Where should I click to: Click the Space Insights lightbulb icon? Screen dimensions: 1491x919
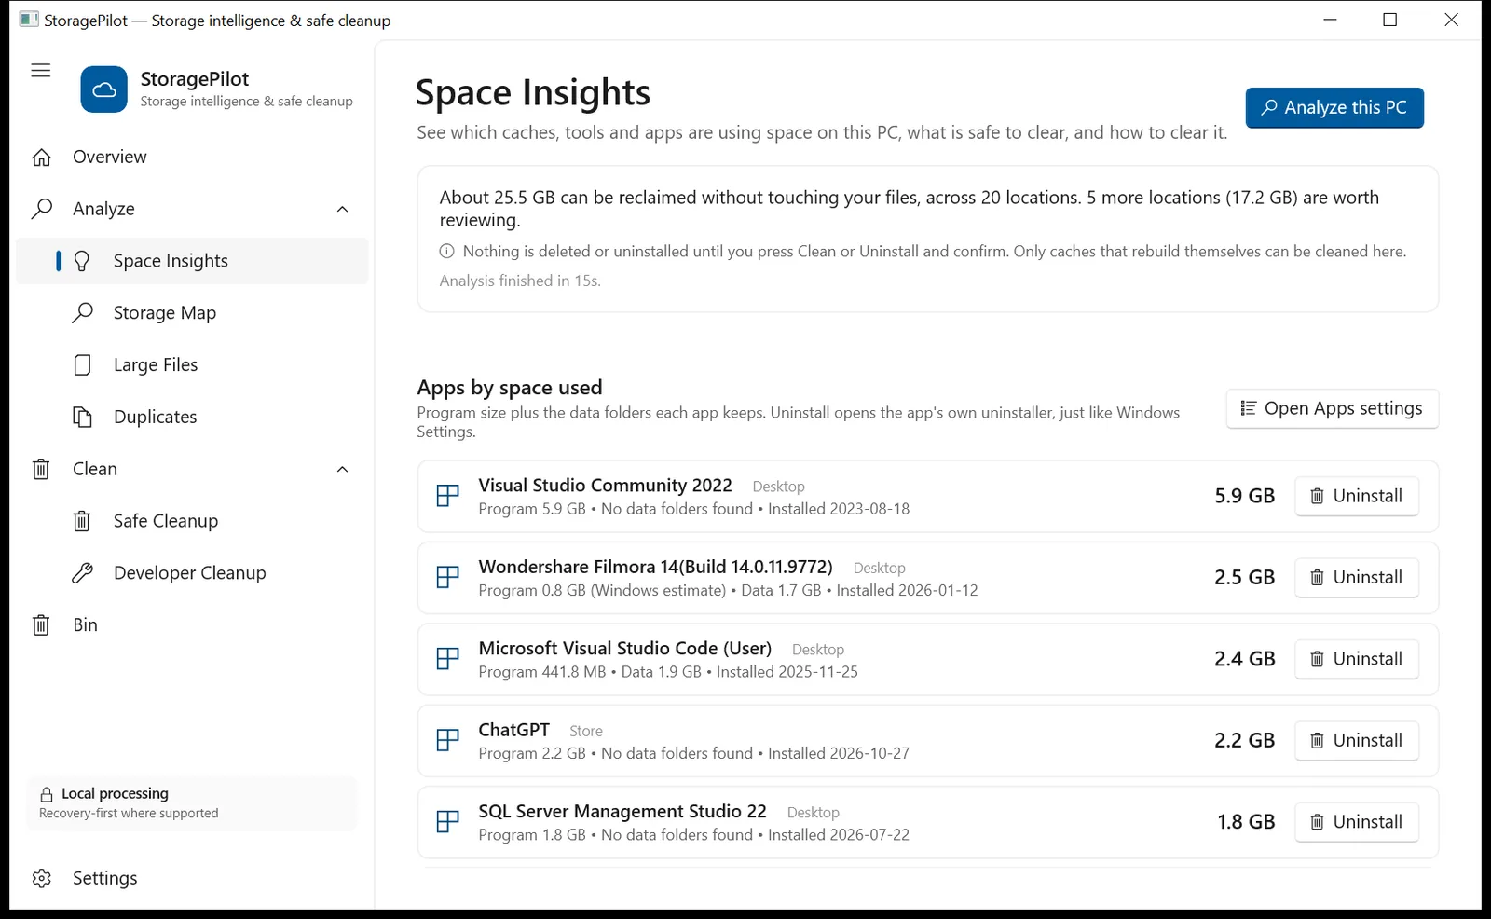point(82,261)
